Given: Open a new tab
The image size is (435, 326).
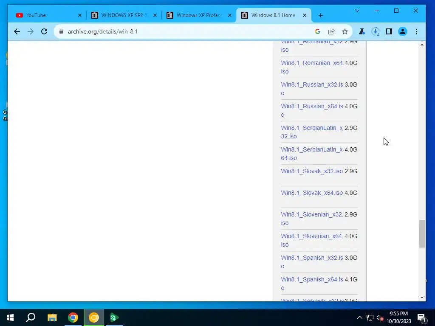Looking at the screenshot, I should point(321,15).
